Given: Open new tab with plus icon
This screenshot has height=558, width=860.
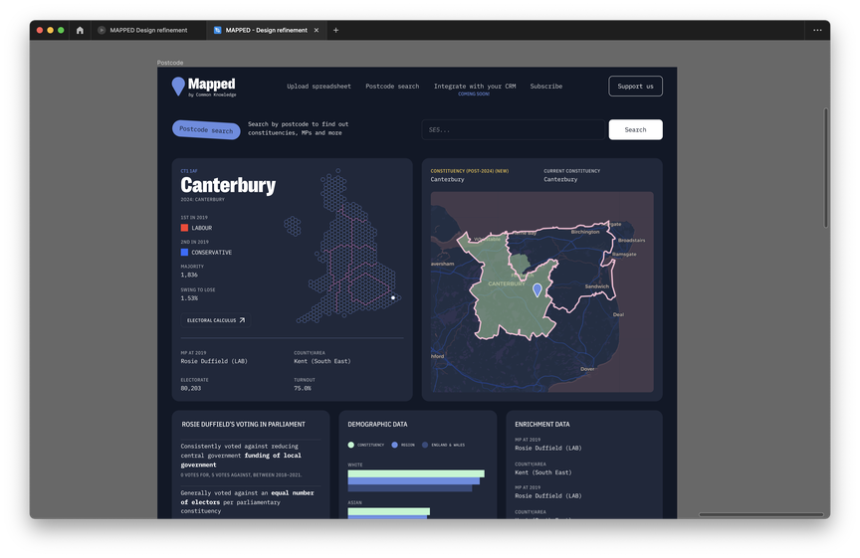Looking at the screenshot, I should coord(335,30).
